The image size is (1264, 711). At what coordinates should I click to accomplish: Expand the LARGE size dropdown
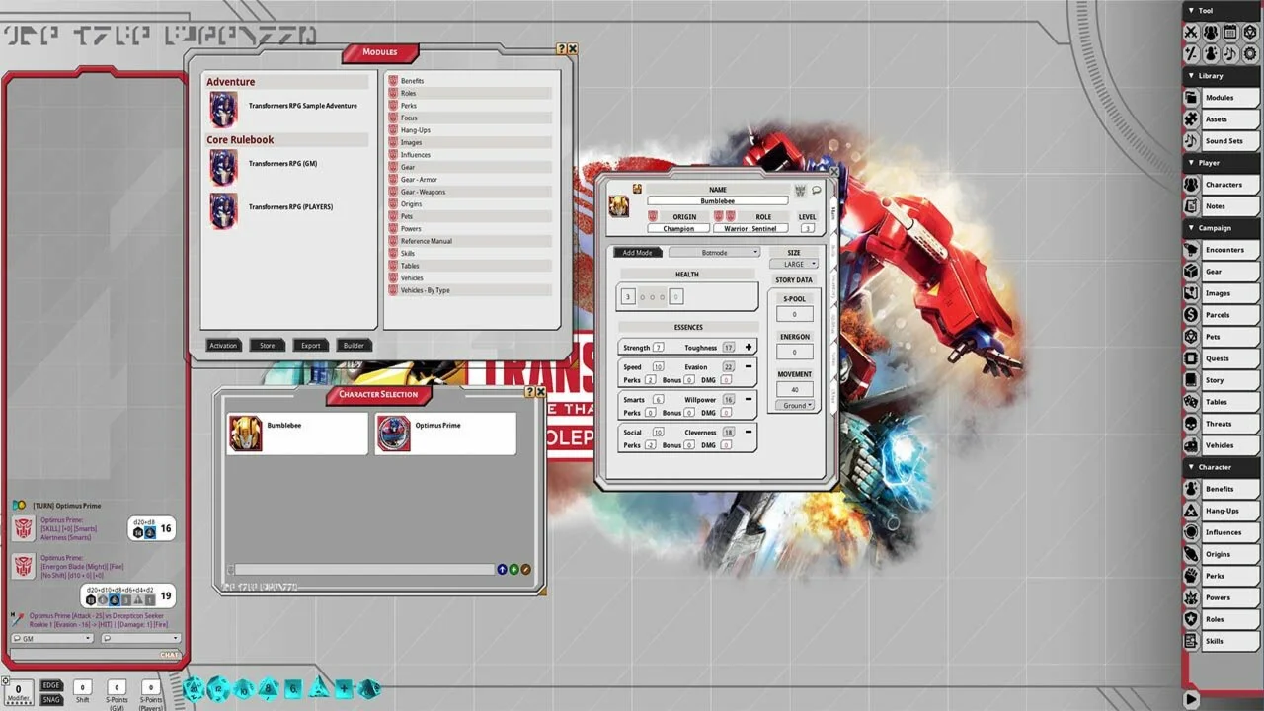point(794,264)
